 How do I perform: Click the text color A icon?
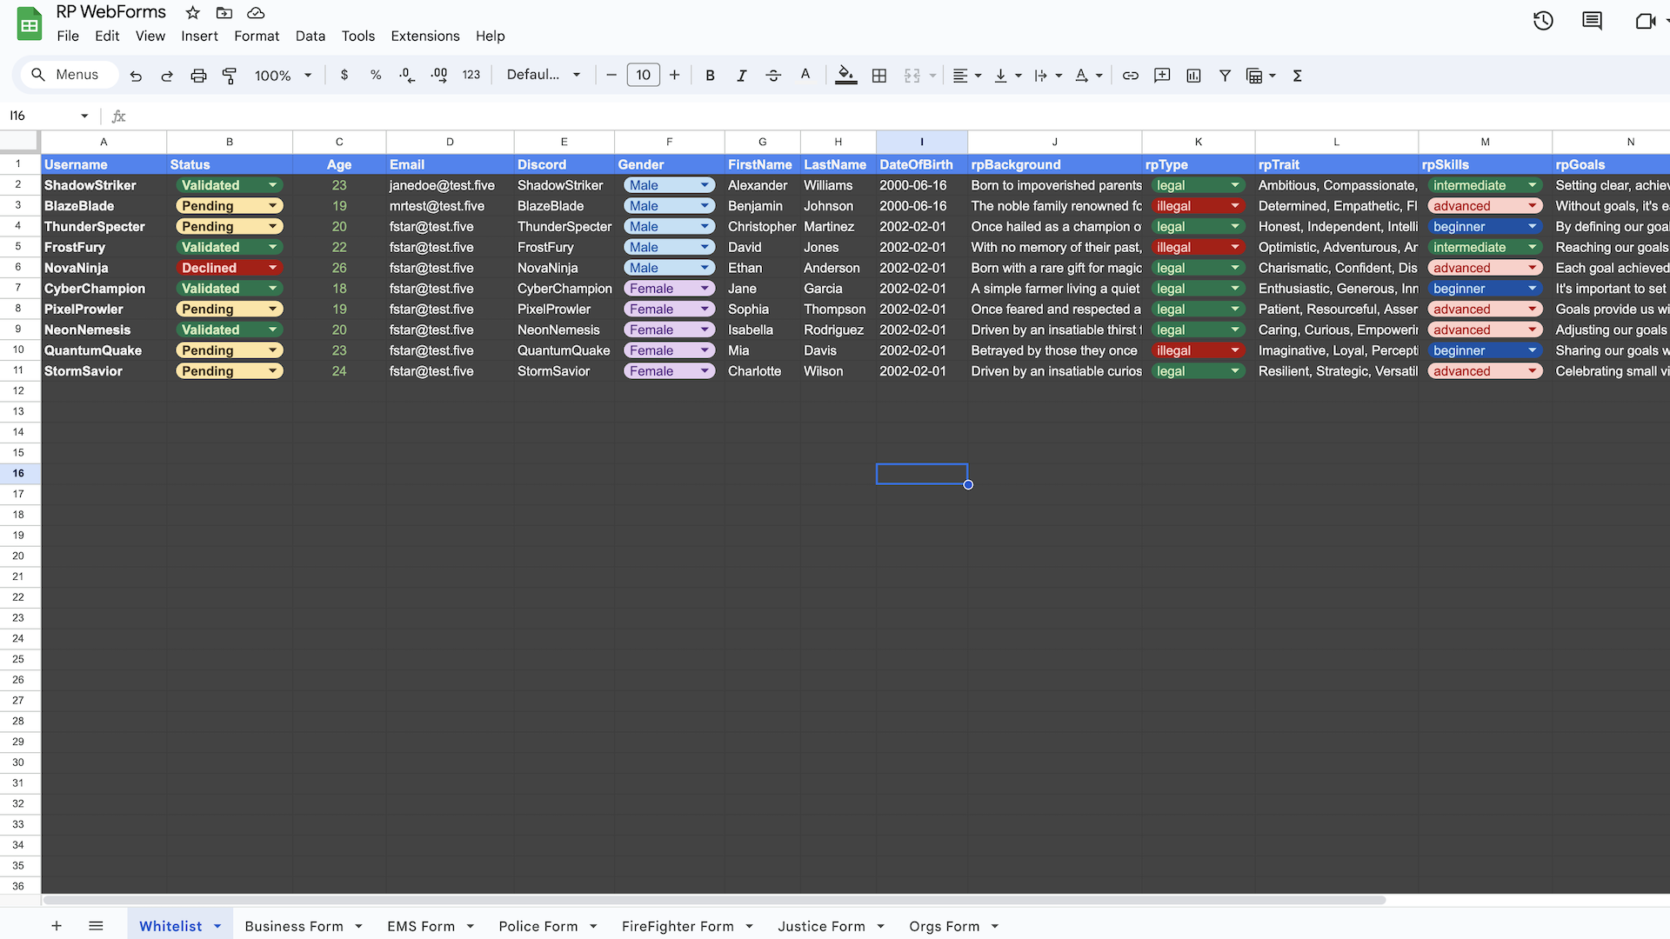805,75
